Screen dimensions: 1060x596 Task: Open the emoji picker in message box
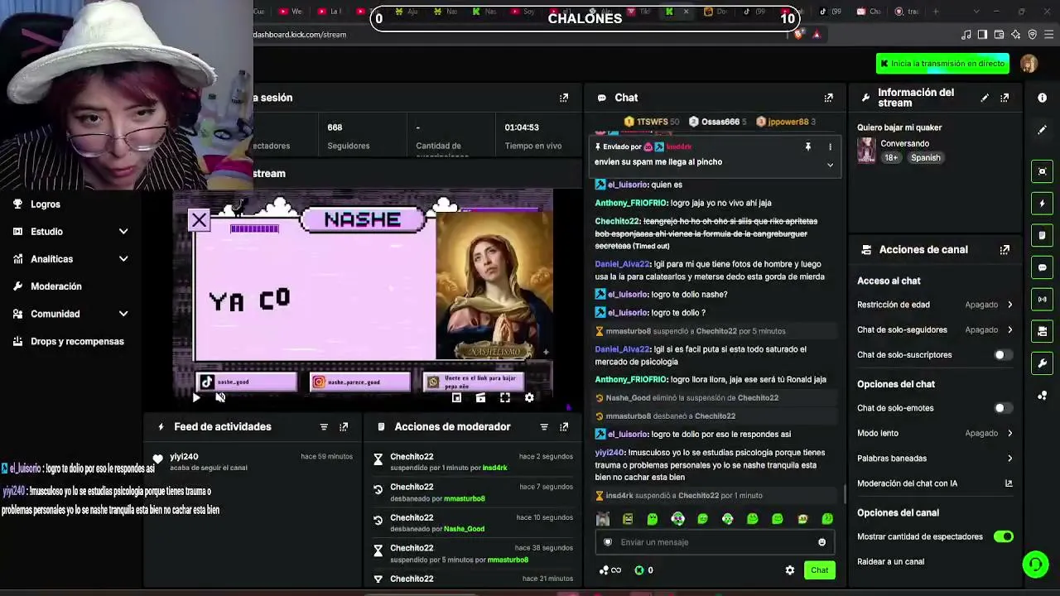coord(821,542)
